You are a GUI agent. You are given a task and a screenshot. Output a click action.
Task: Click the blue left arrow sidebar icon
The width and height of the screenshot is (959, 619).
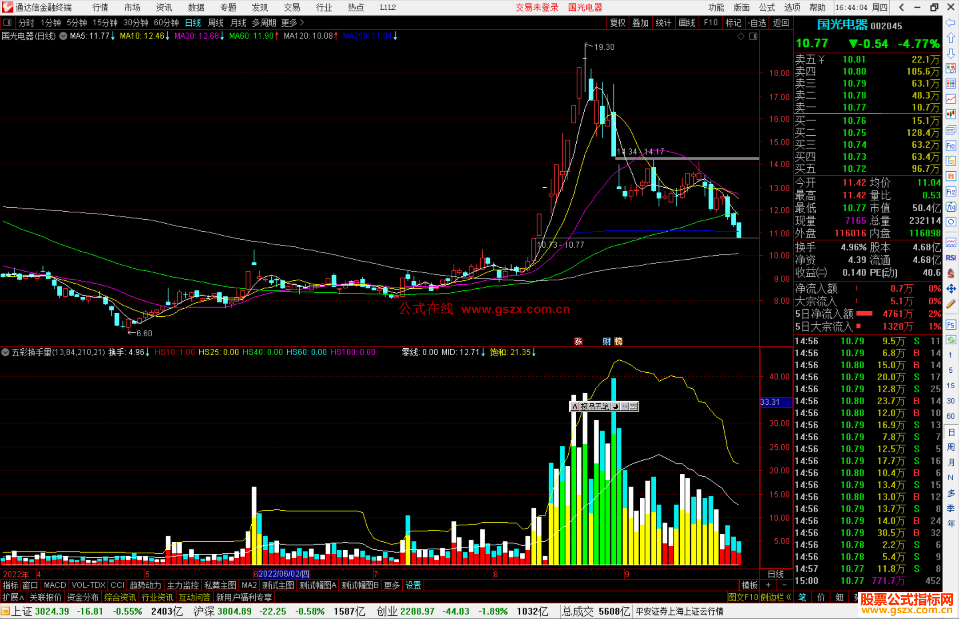click(x=951, y=23)
